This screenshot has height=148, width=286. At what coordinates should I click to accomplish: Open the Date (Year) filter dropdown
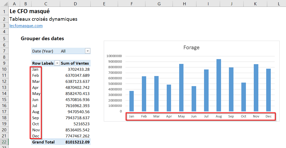tap(88, 51)
